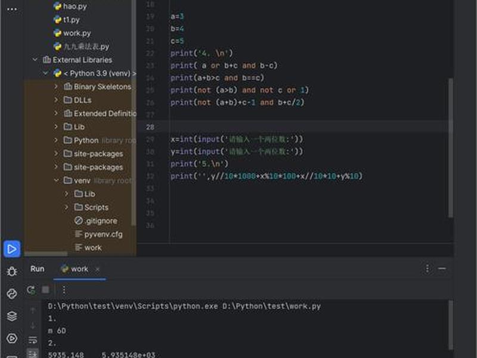Collapse the External Libraries node
The image size is (477, 358).
point(35,60)
